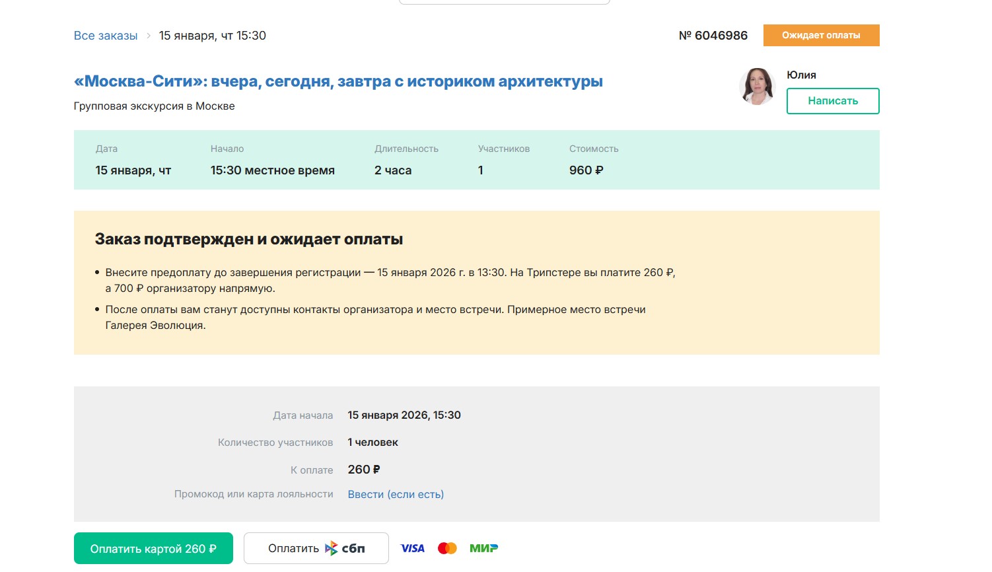Click the Mastercard logo
Screen dimensions: 992x572
pos(447,548)
